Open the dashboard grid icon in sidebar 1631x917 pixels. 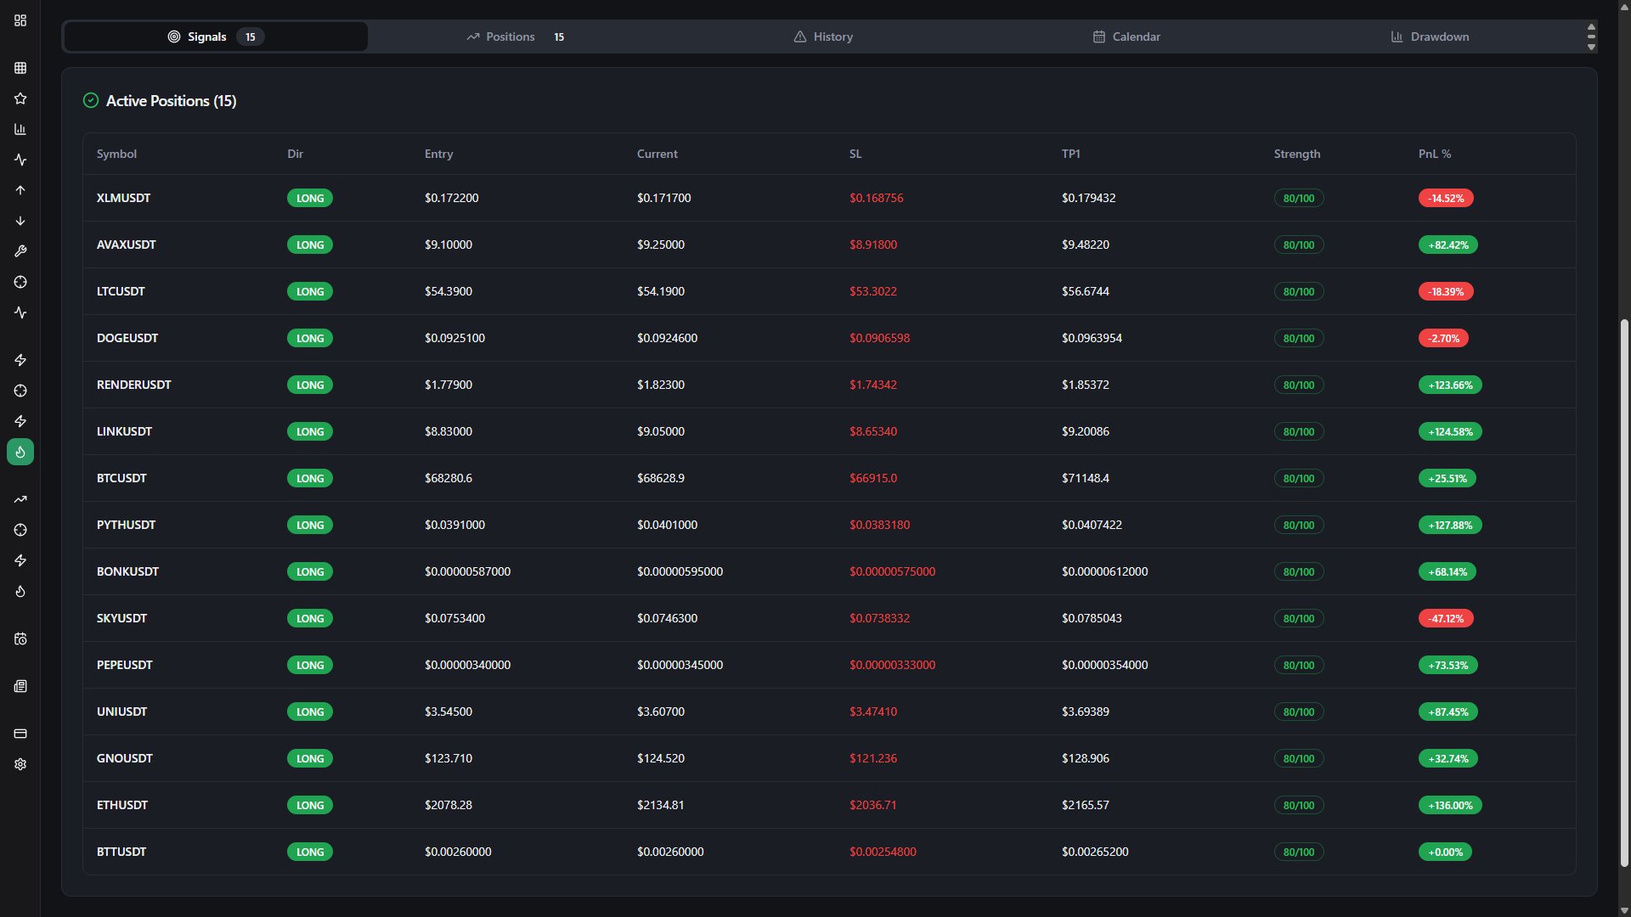click(x=20, y=20)
